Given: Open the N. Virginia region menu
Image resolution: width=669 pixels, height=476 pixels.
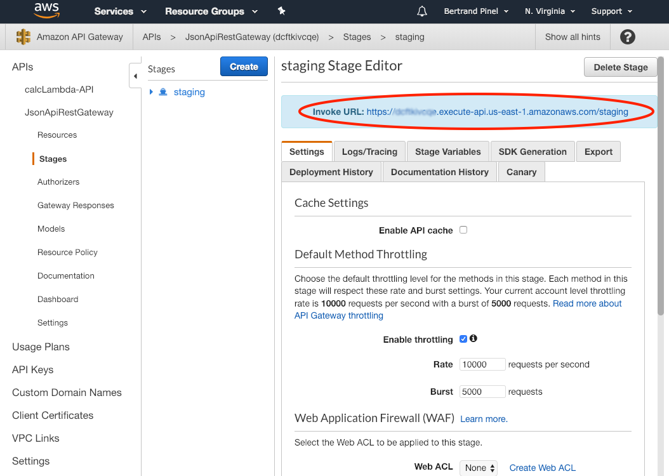Looking at the screenshot, I should (x=550, y=11).
